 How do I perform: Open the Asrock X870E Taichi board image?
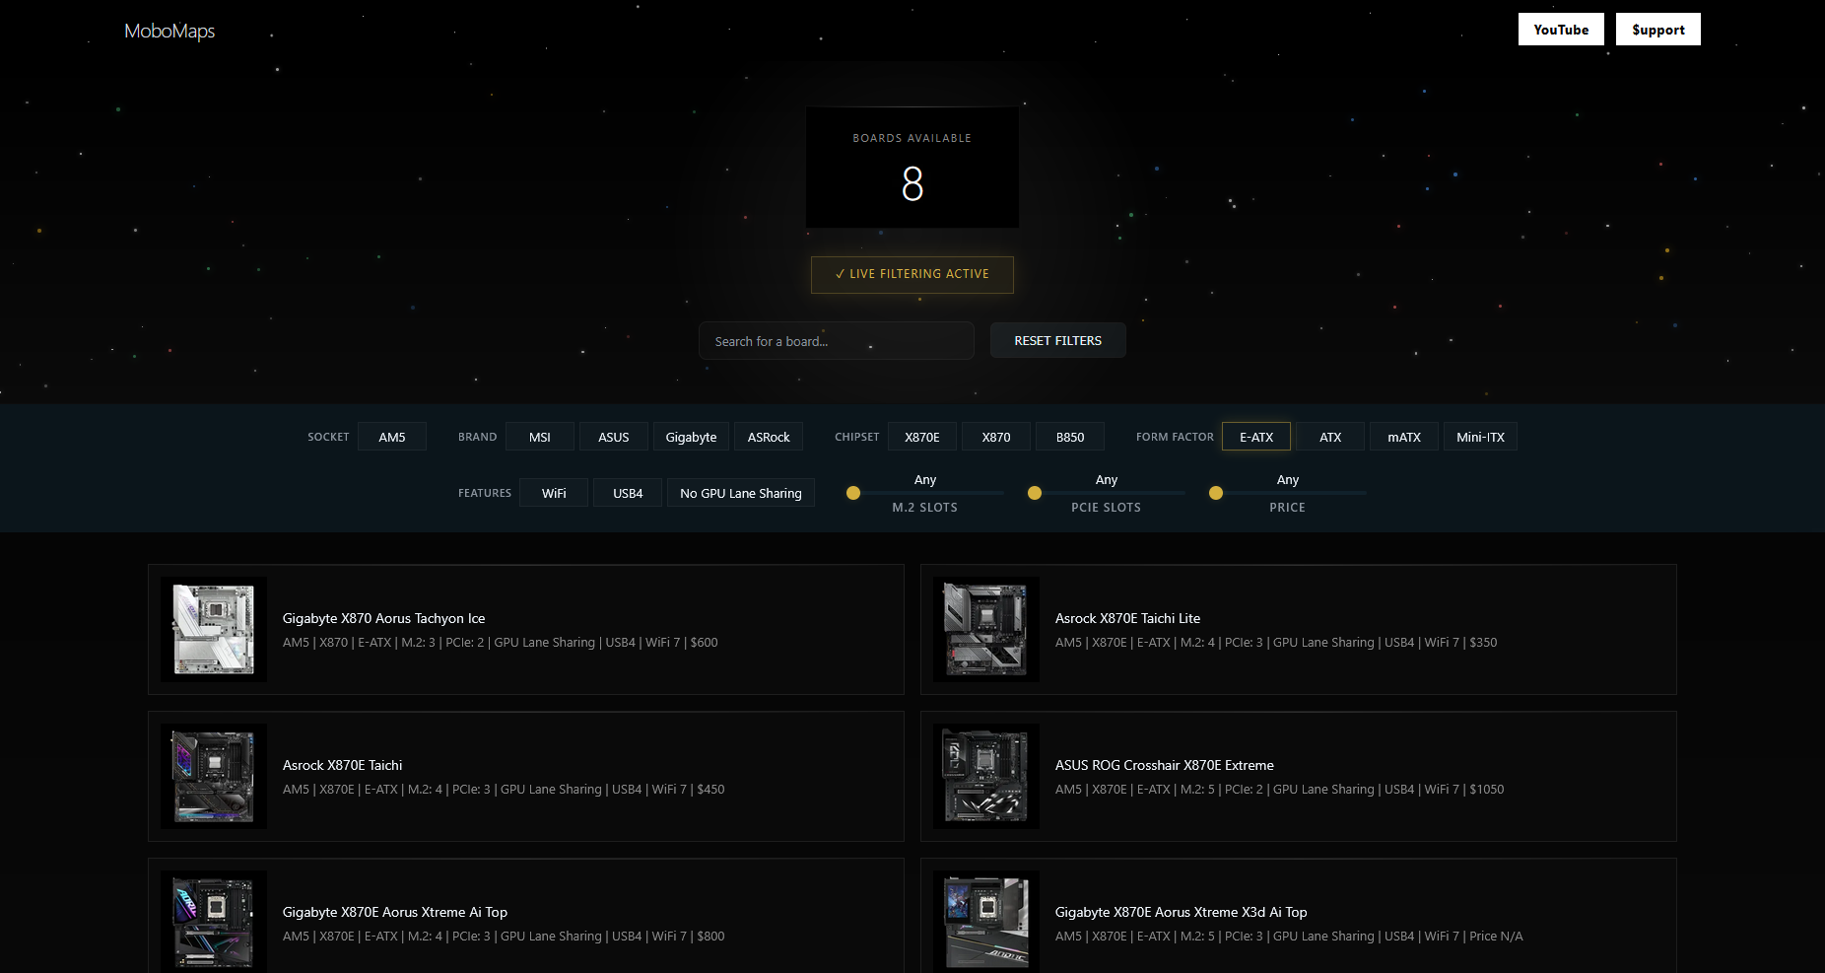click(x=214, y=776)
